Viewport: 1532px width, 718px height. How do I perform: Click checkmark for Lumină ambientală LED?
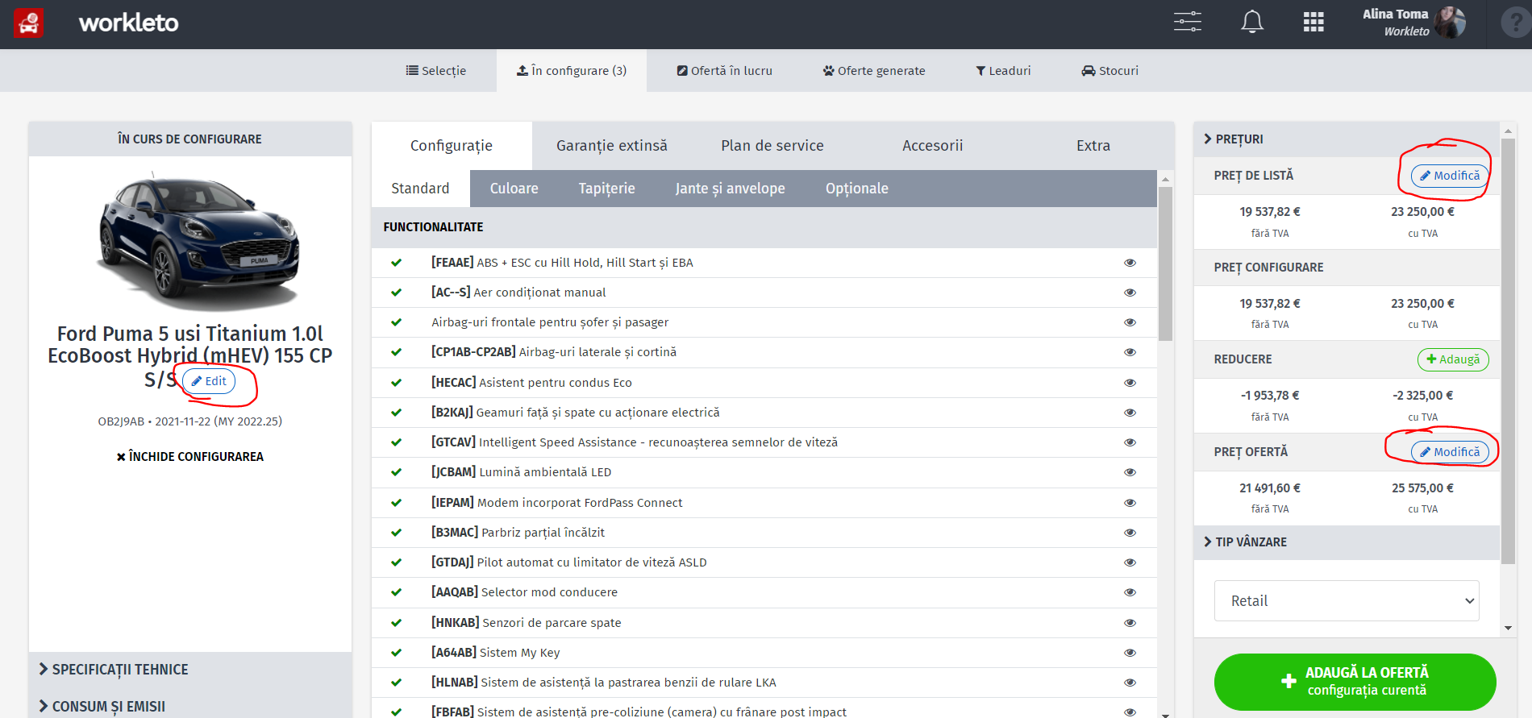396,472
